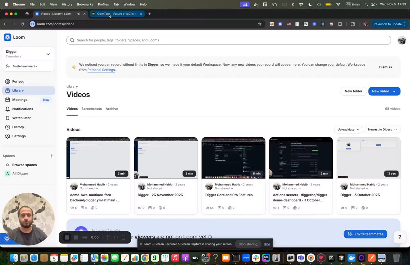This screenshot has height=265, width=410.
Task: Dismiss the default Workspace notice
Action: pyautogui.click(x=385, y=67)
